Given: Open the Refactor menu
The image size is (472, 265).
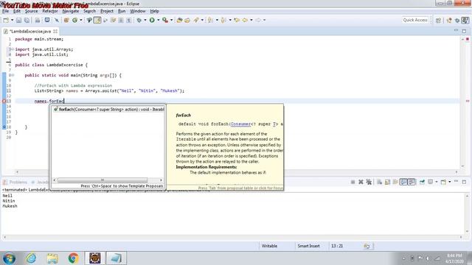Looking at the screenshot, I should coord(50,11).
